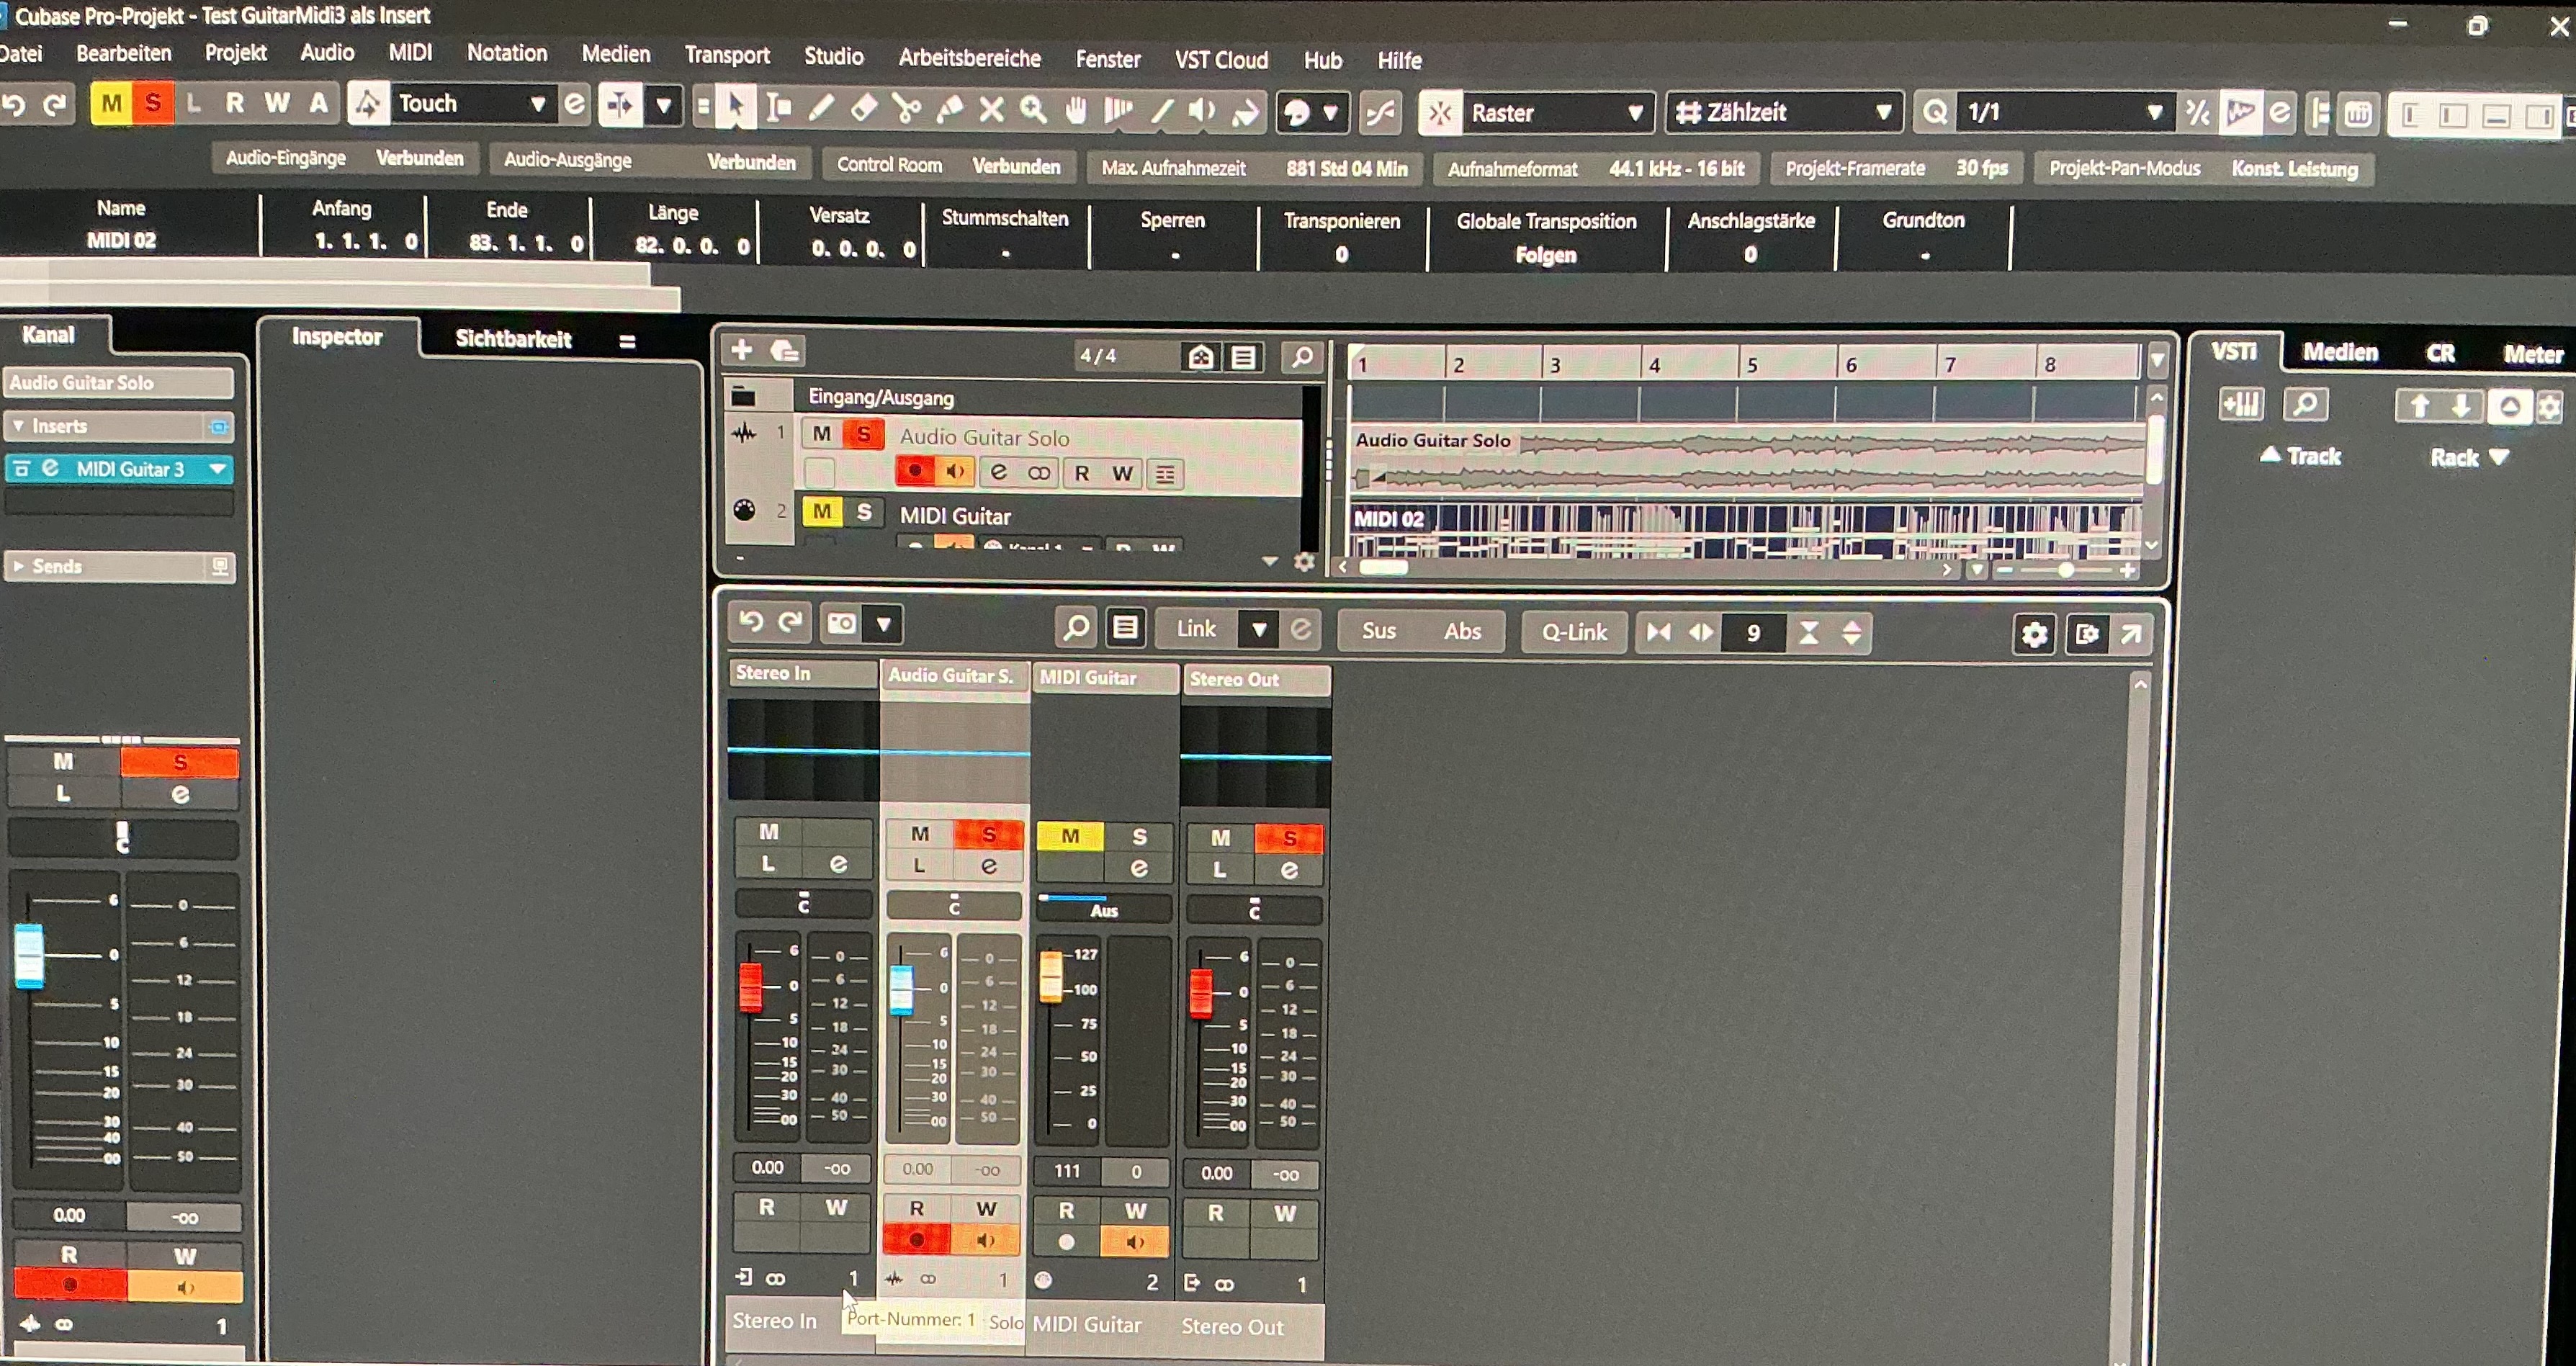The height and width of the screenshot is (1366, 2576).
Task: Select the Draw pencil tool
Action: pyautogui.click(x=821, y=109)
